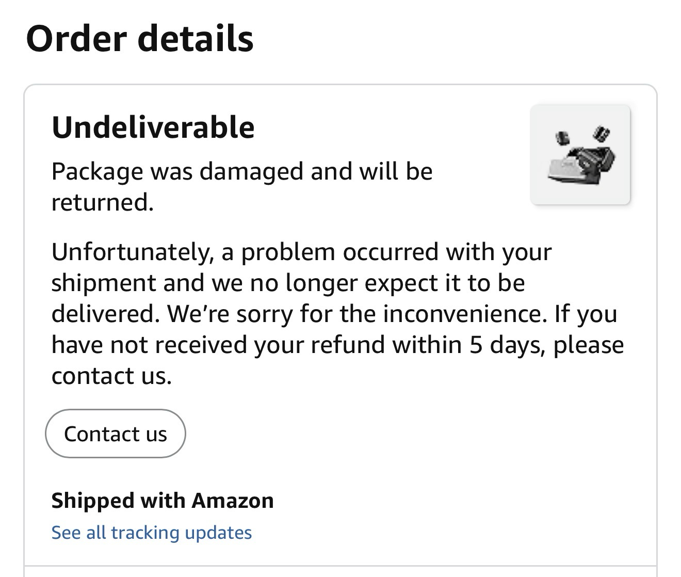
Task: Click the word 'shipment' in the message
Action: tap(103, 283)
